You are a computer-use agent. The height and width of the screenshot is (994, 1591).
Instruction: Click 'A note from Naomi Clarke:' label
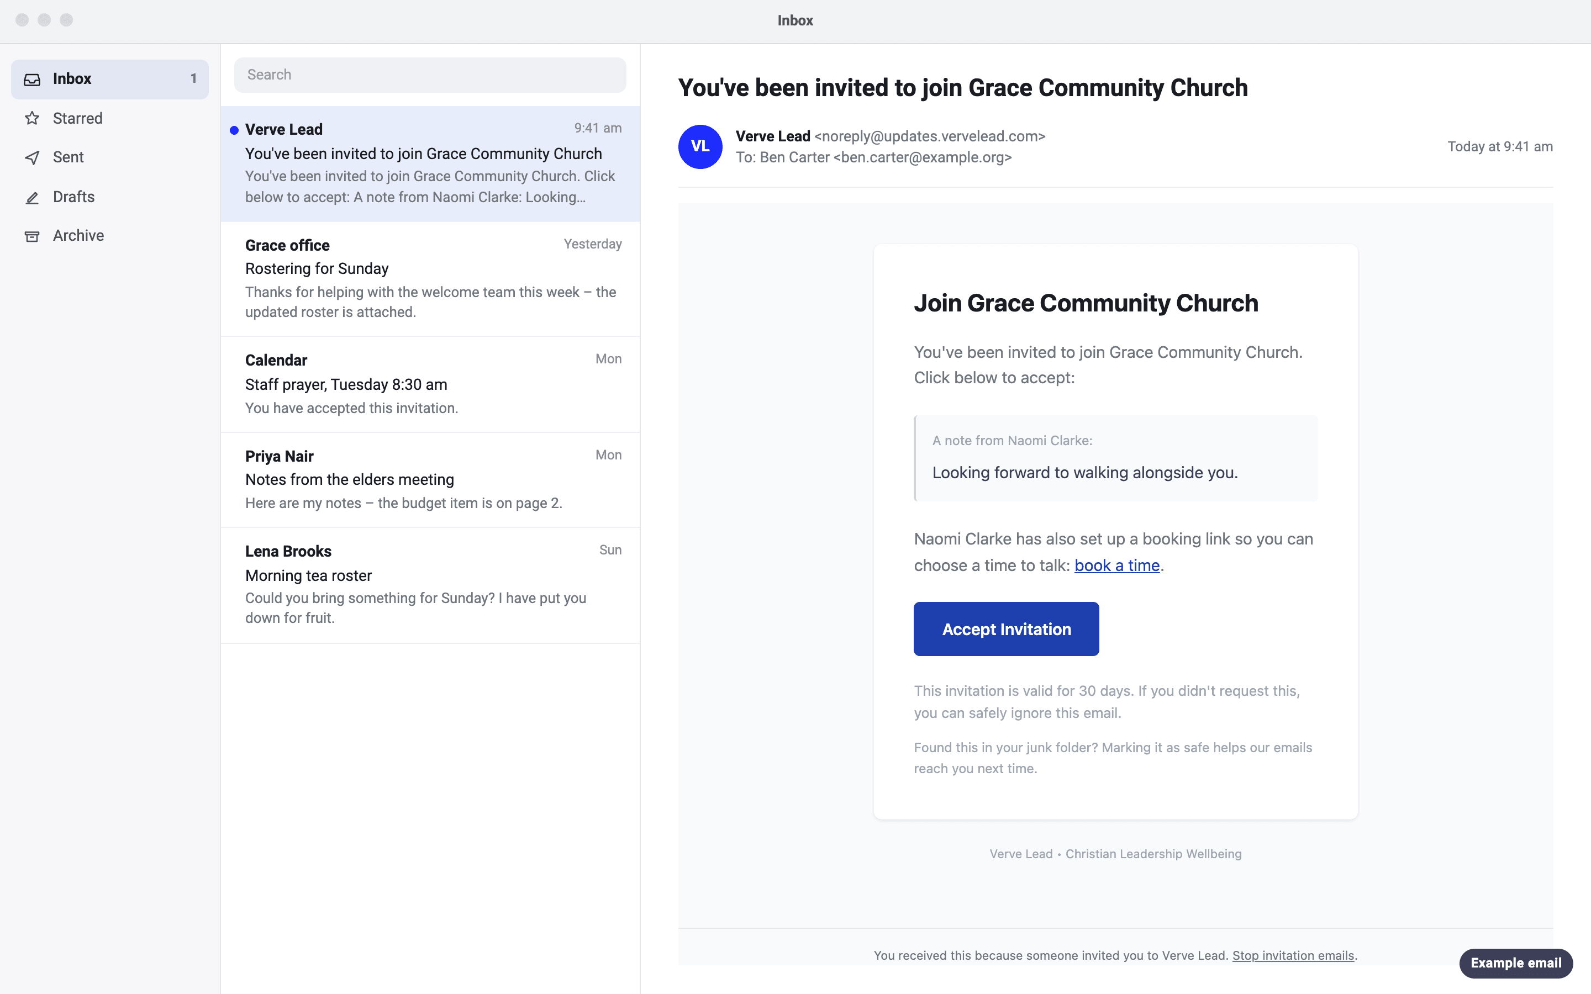[1012, 441]
